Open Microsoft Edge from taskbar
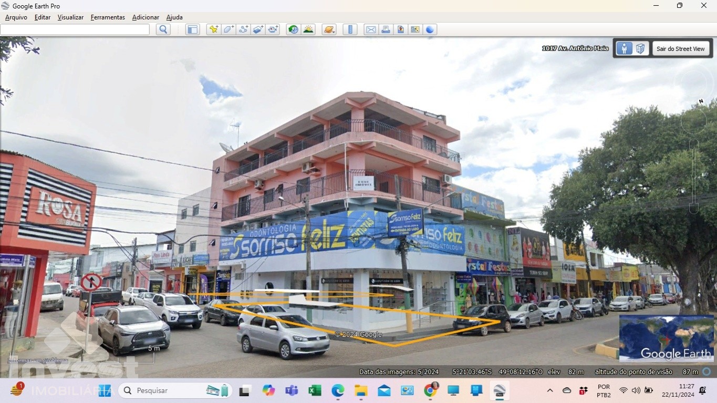 click(338, 390)
